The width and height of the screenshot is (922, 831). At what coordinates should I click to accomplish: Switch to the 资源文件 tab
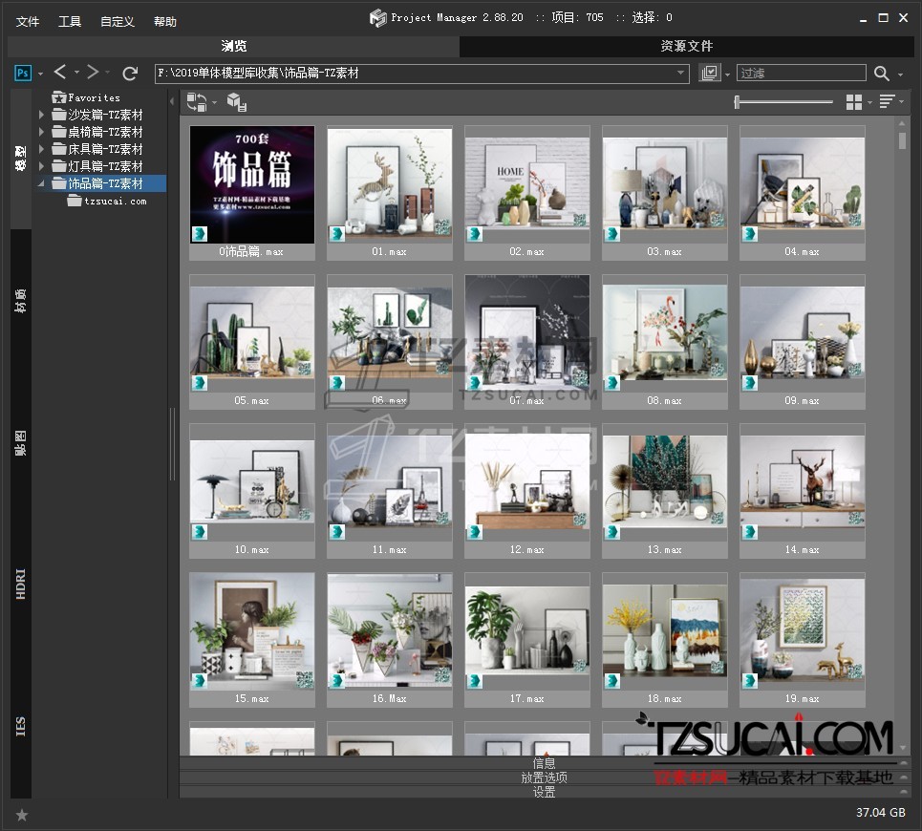coord(686,46)
